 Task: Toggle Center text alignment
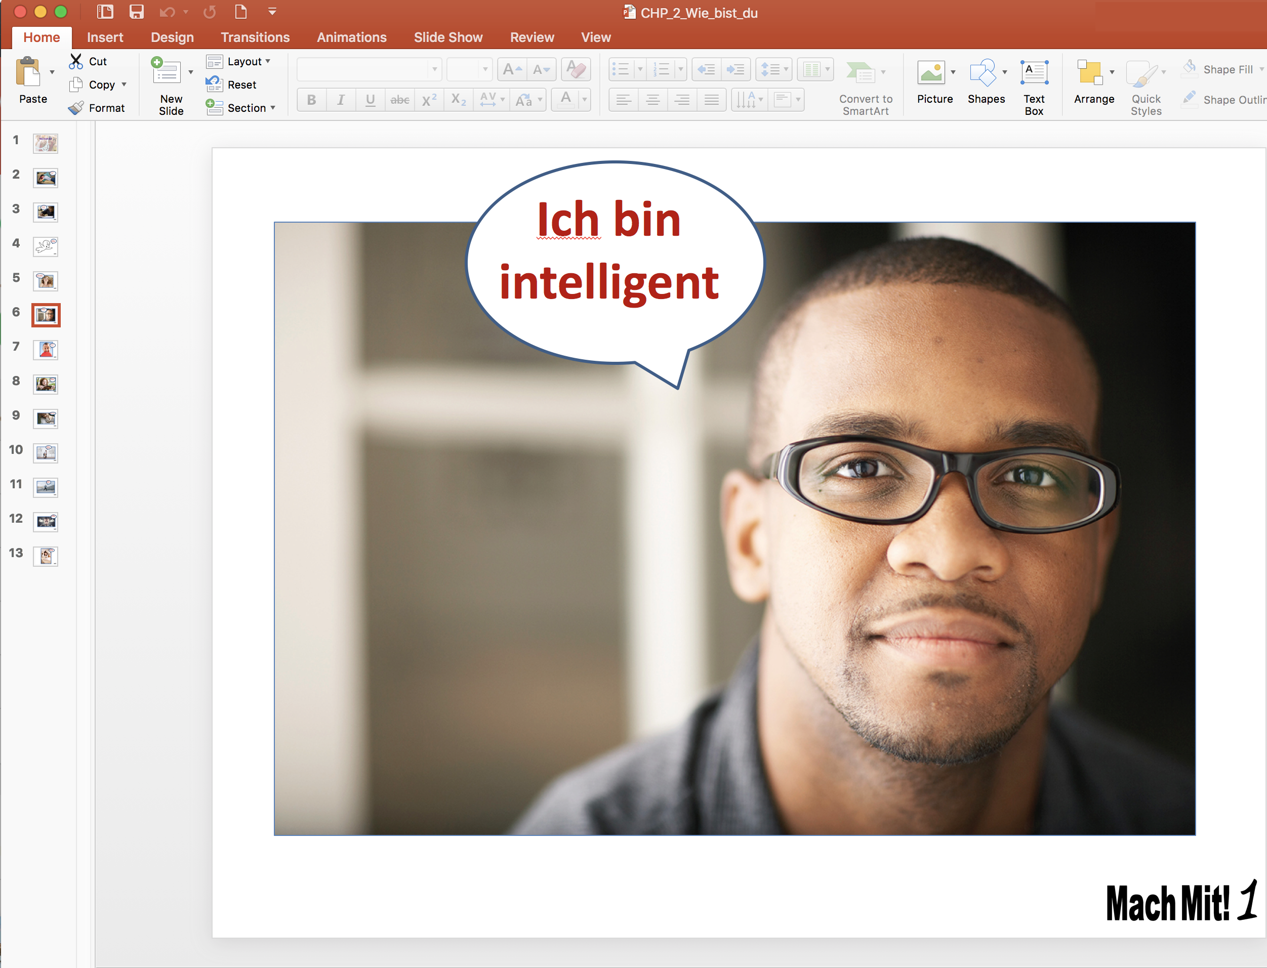coord(652,100)
